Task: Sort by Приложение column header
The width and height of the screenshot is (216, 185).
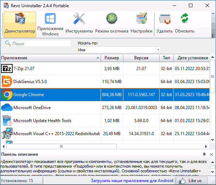Action: coord(50,58)
